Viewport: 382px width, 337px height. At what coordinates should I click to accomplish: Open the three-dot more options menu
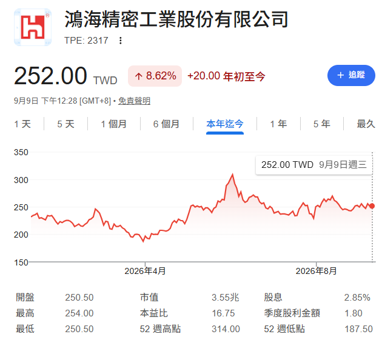pyautogui.click(x=120, y=41)
